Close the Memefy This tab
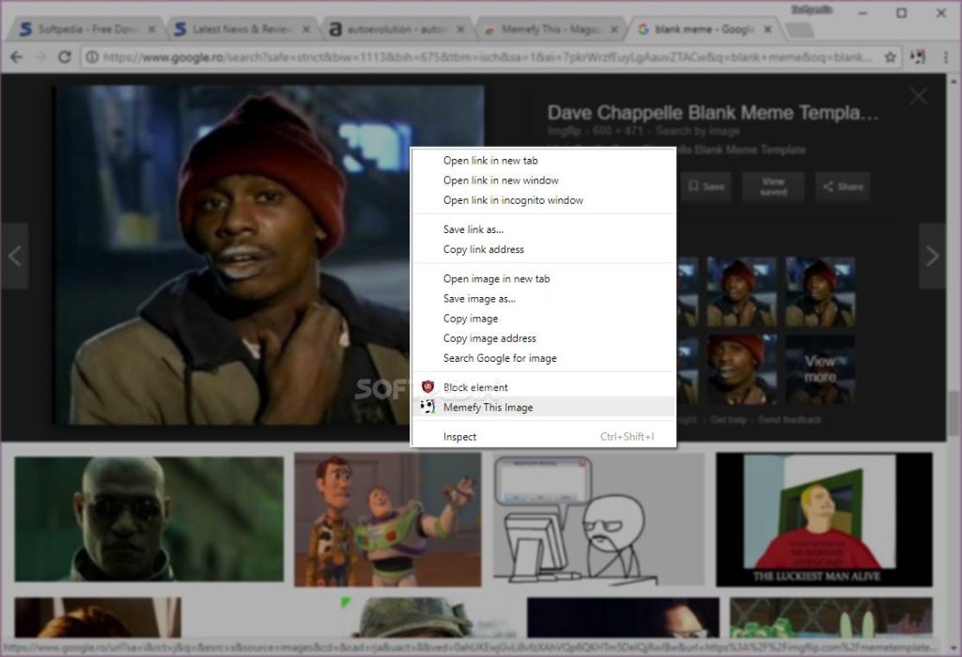The height and width of the screenshot is (657, 962). [613, 29]
